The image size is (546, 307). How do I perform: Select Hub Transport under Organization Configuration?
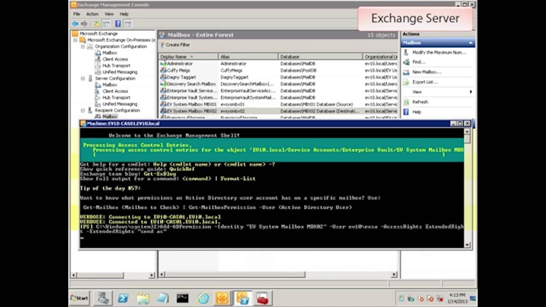116,66
